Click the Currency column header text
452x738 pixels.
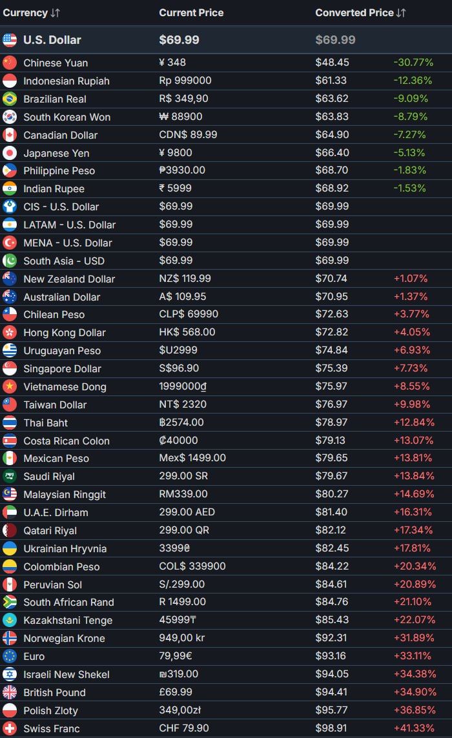(x=25, y=13)
